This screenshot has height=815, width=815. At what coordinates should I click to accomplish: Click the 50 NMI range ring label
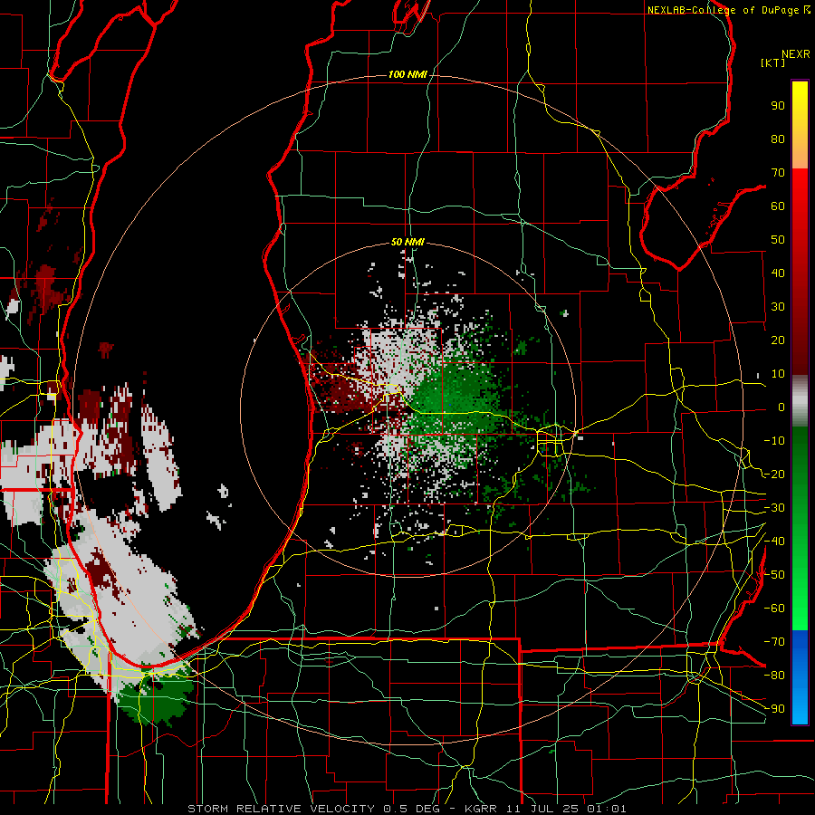407,242
